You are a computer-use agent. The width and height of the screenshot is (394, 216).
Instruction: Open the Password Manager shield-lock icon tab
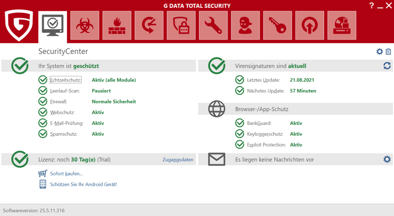tap(181, 25)
